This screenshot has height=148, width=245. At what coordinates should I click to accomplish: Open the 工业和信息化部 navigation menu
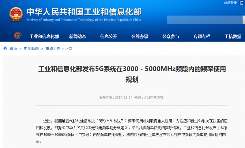(44, 37)
